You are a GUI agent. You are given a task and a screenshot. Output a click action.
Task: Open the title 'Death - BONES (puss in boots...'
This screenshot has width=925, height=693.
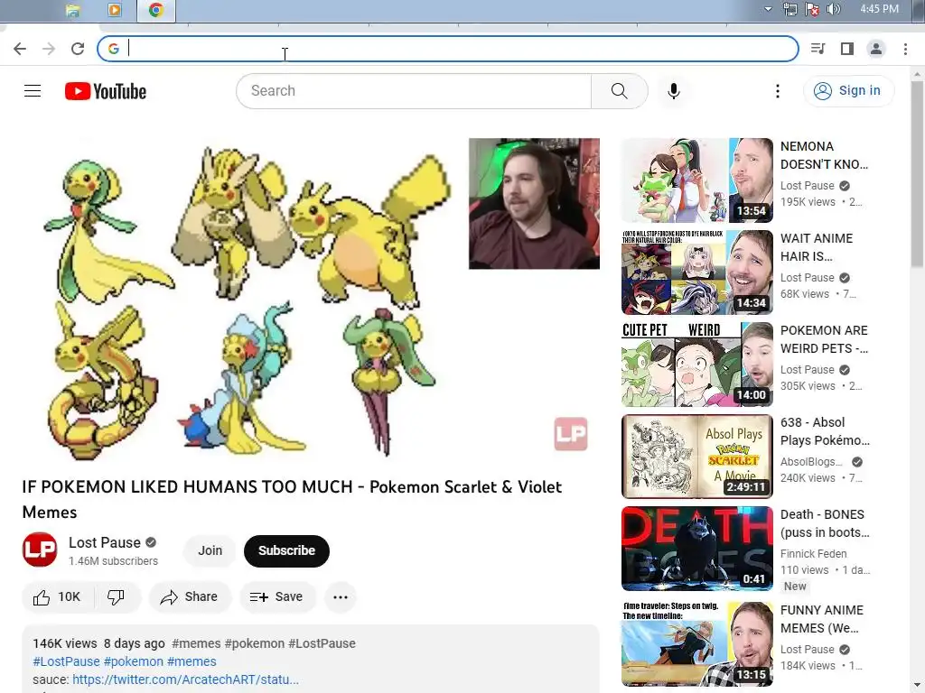(x=825, y=522)
